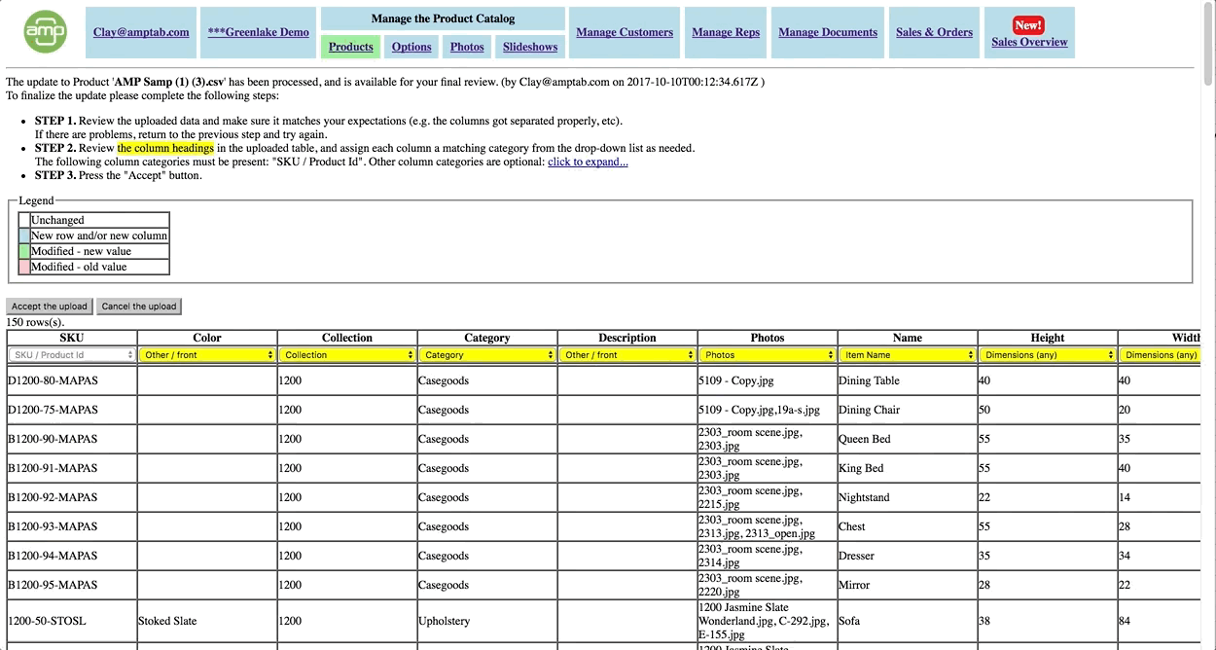Select the B1200-92-MAPAS SKU cell

[x=72, y=497]
